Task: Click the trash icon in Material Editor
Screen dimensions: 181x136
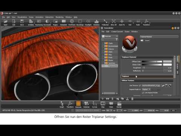Action: (132, 99)
